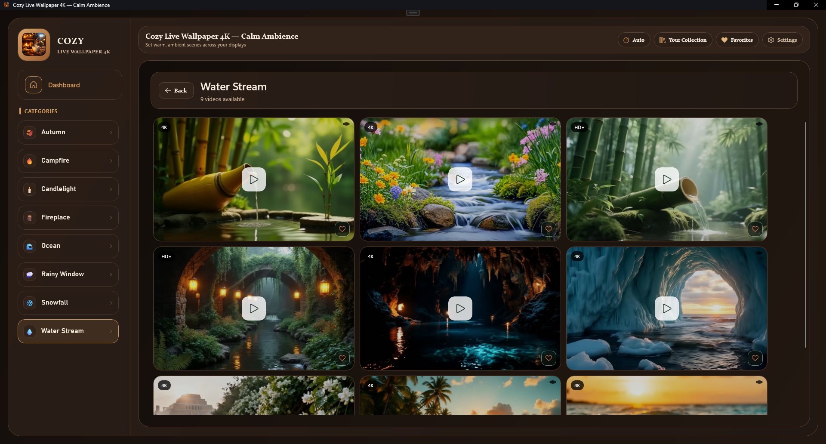Expand the Ocean category chevron
The height and width of the screenshot is (444, 826).
point(111,246)
